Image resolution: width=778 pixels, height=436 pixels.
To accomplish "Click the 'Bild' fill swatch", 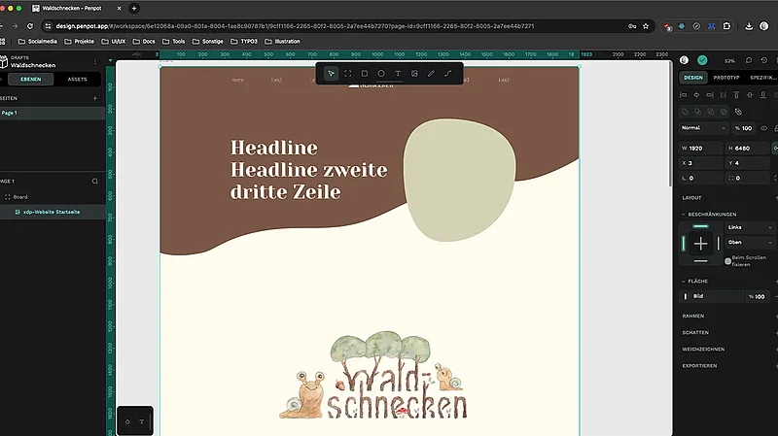I will [686, 296].
